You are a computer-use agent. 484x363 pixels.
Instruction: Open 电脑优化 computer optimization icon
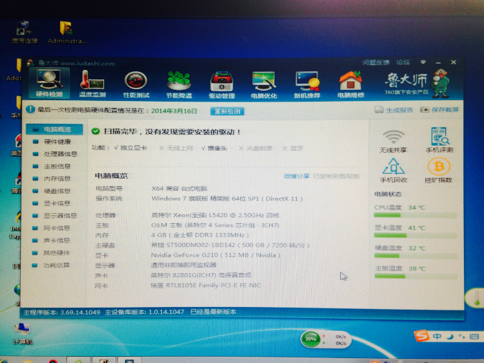263,82
